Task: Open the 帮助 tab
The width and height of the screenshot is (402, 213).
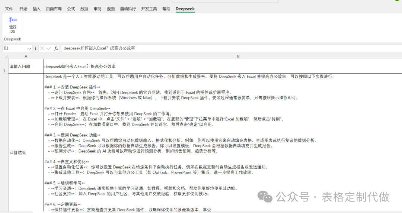Action: [166, 9]
